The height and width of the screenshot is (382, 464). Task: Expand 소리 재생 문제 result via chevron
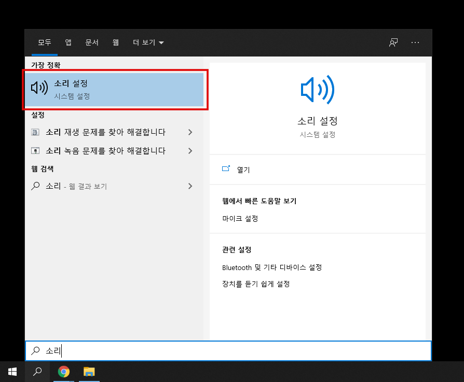(190, 132)
